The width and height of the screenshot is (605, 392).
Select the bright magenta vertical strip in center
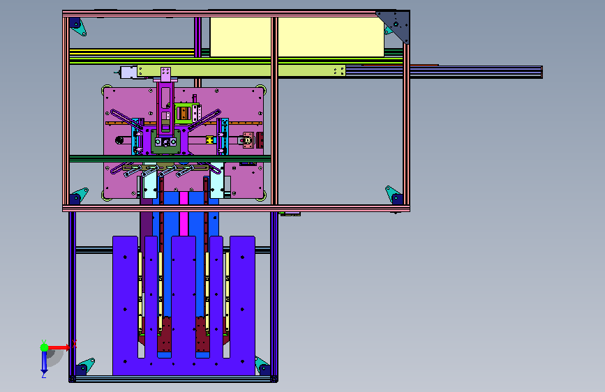[184, 214]
